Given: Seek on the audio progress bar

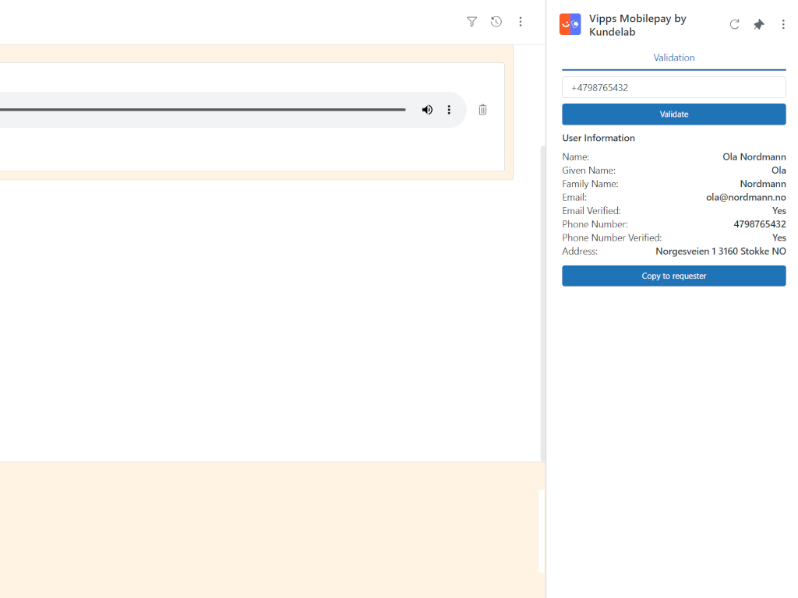Looking at the screenshot, I should point(203,109).
